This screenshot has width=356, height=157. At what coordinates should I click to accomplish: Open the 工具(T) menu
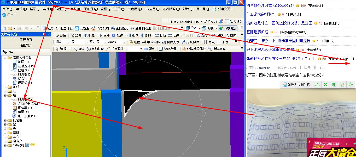pyautogui.click(x=119, y=9)
